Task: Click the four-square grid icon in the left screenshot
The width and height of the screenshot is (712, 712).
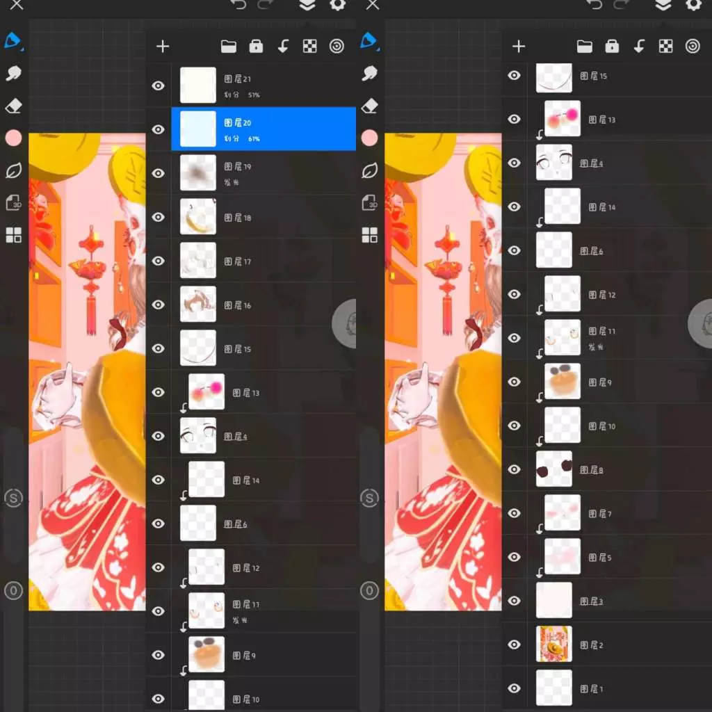Action: tap(13, 235)
